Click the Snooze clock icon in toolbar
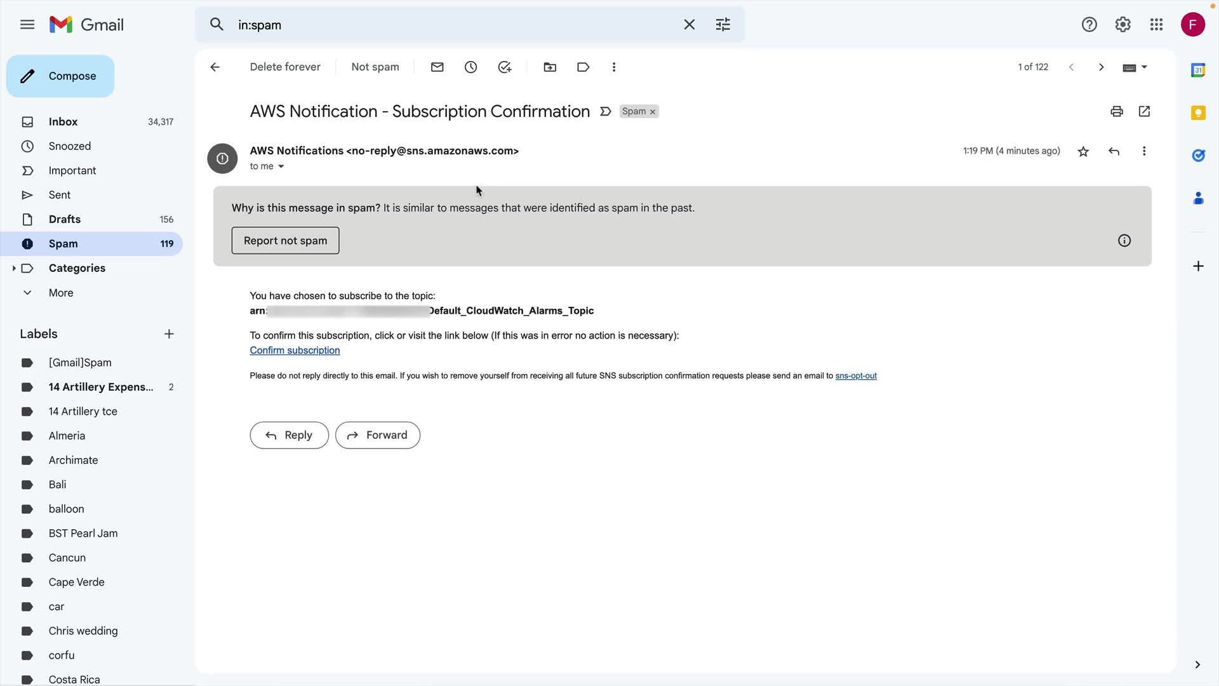 (x=470, y=67)
